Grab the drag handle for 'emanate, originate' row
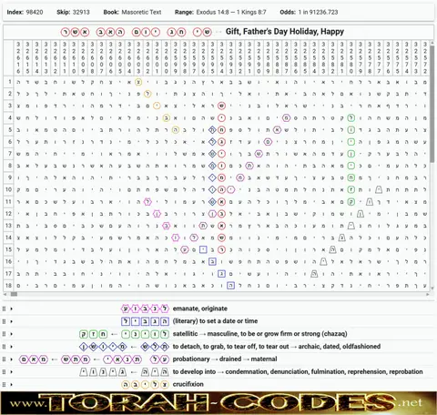Screen dimensions: 437x415 (x=4, y=309)
